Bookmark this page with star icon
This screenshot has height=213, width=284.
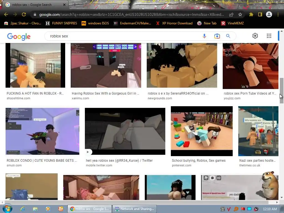click(240, 14)
